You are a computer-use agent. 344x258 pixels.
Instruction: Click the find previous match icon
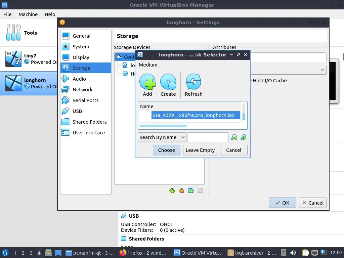pos(234,137)
